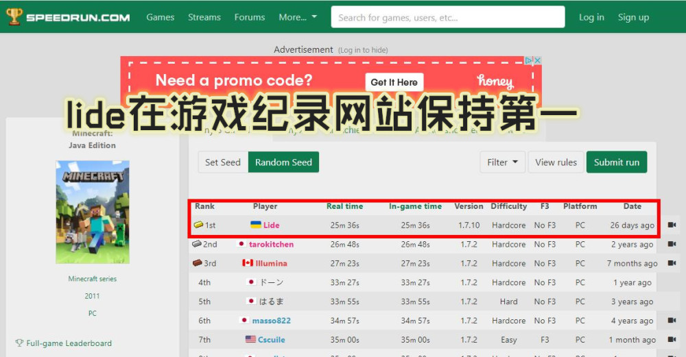The image size is (686, 357).
Task: Click 7 months ago date
Action: [632, 264]
